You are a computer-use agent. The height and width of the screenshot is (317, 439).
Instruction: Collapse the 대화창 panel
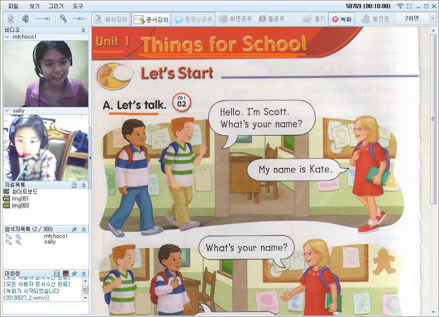[84, 273]
